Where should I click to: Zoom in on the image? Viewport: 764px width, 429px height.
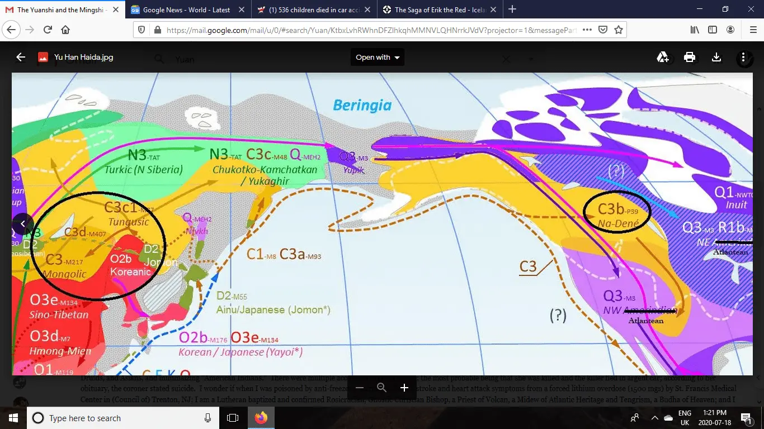[404, 387]
